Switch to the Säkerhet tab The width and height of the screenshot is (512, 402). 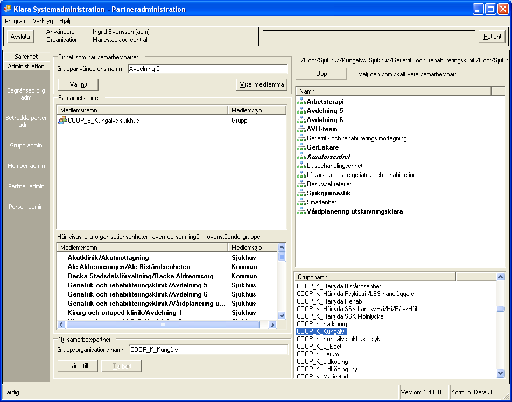26,57
